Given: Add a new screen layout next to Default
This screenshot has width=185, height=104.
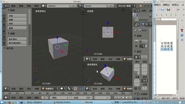Looking at the screenshot, I should 71,6.
